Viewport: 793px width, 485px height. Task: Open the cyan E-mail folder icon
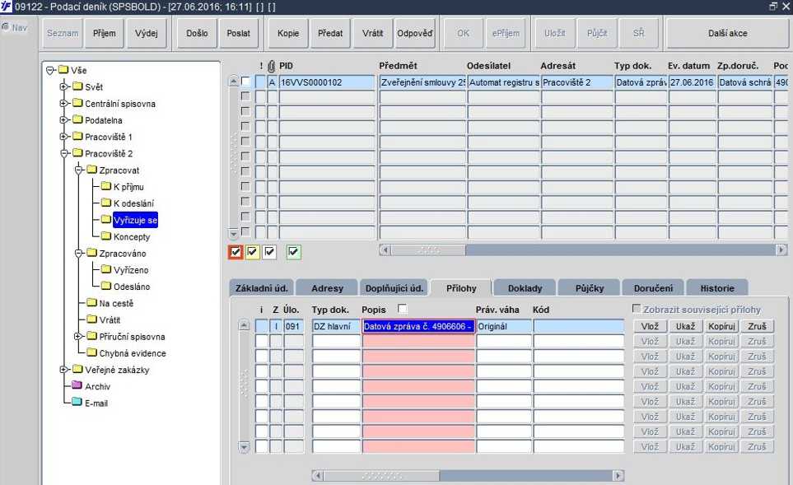[x=77, y=402]
